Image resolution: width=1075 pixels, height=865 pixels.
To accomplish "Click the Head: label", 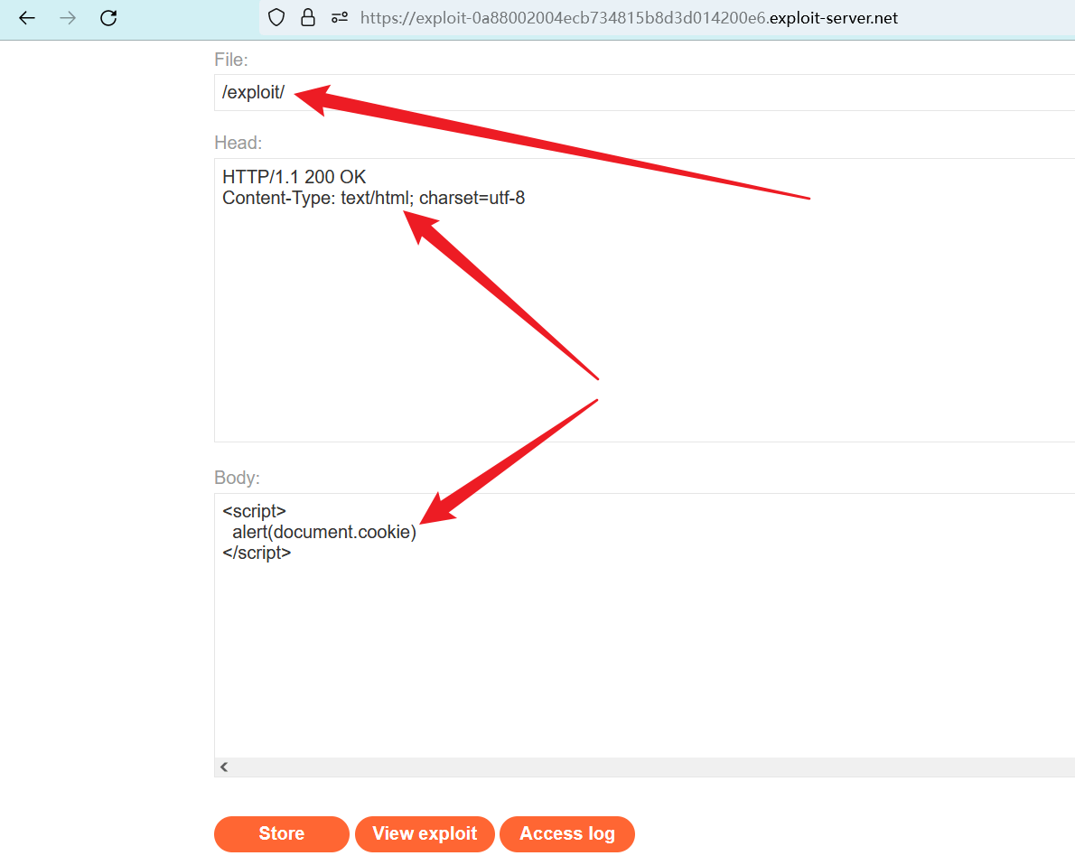I will [238, 143].
